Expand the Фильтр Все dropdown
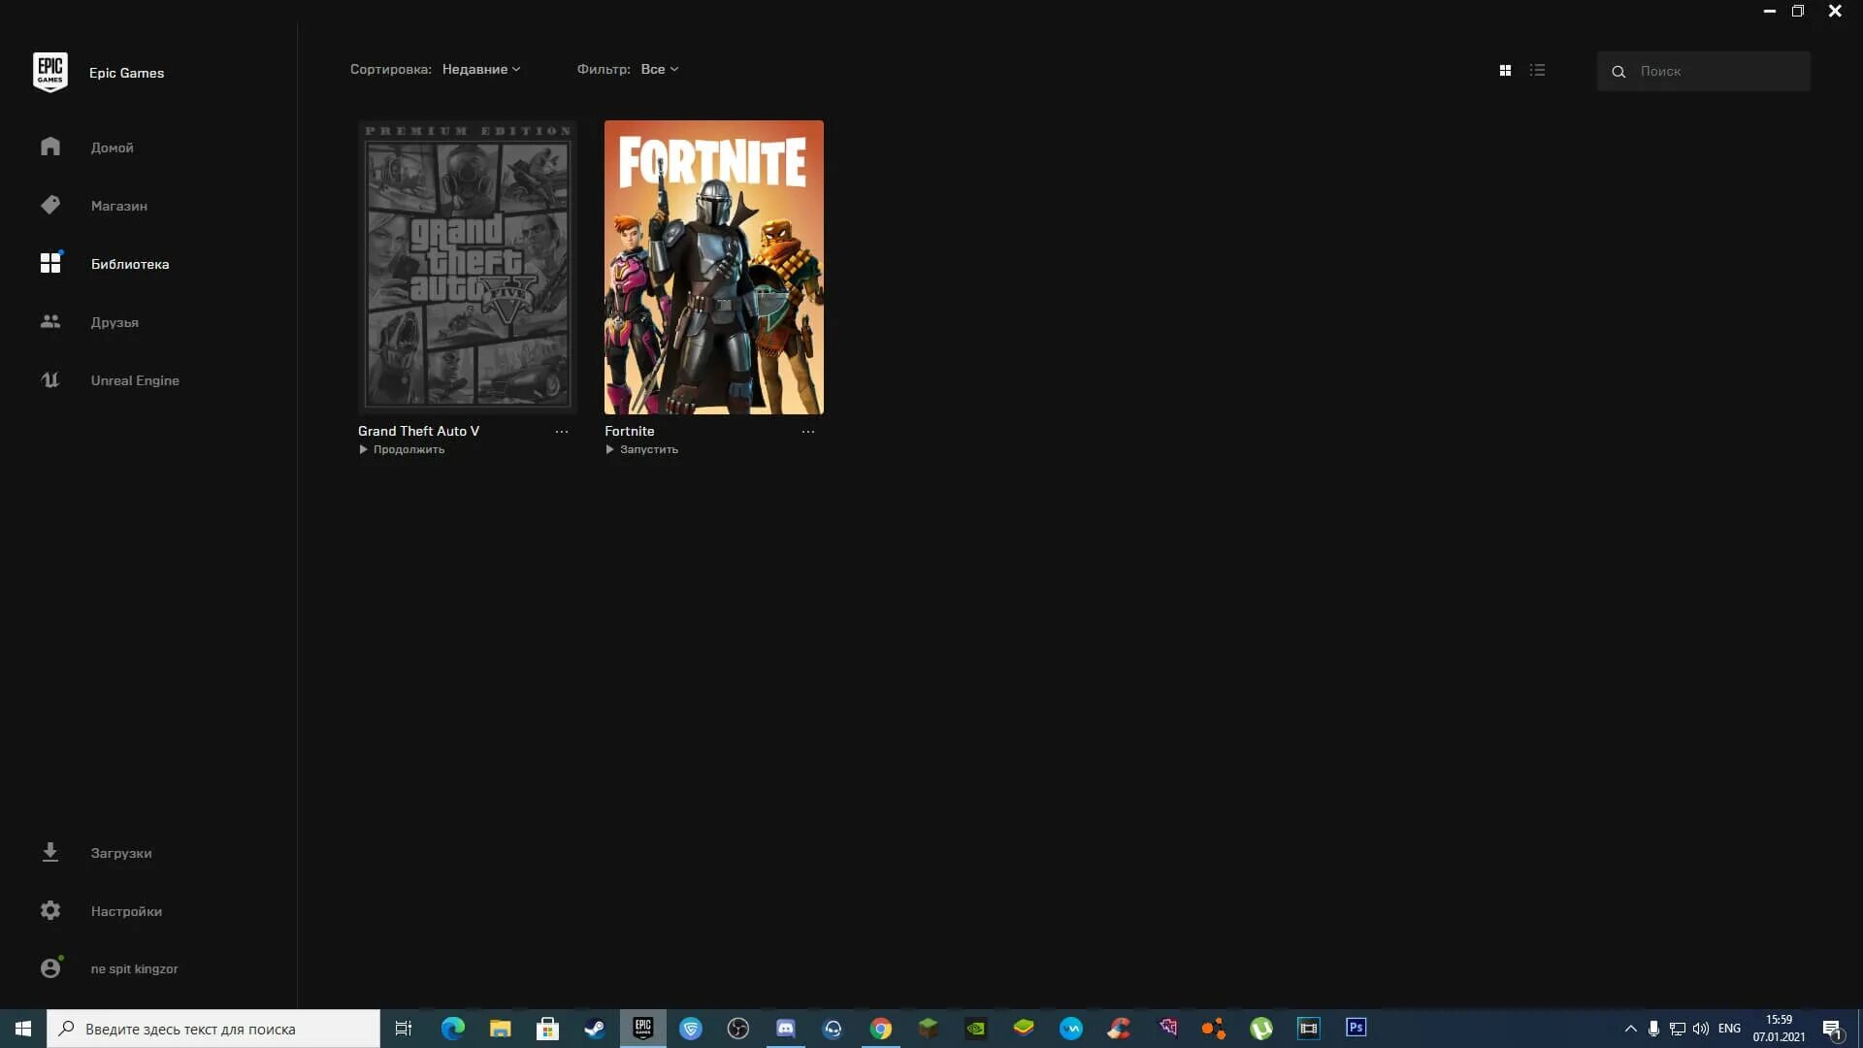Screen dimensions: 1863x1048 (x=659, y=69)
